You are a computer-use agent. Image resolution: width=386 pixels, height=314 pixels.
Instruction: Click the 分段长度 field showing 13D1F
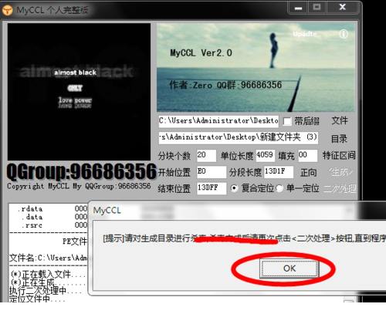tap(279, 172)
